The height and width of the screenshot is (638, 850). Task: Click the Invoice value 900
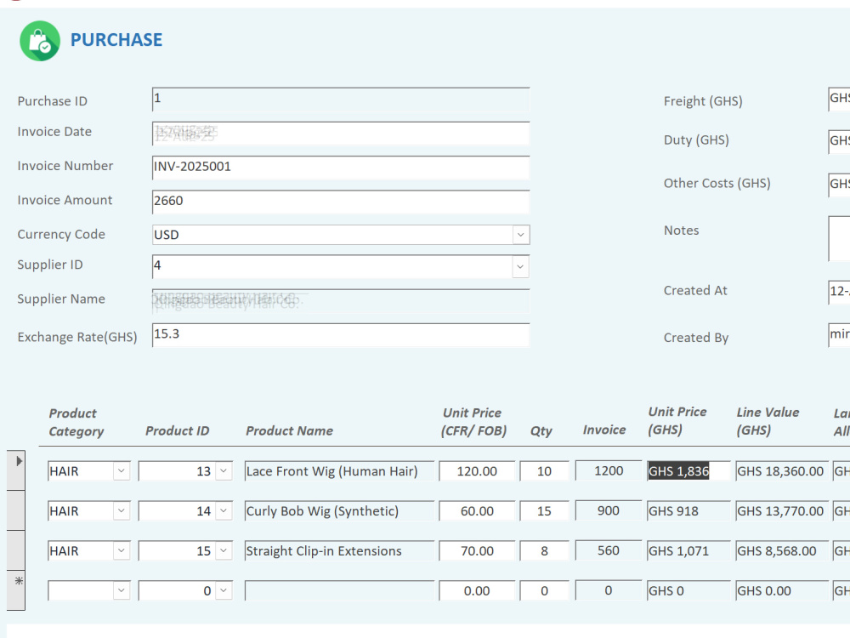coord(609,510)
